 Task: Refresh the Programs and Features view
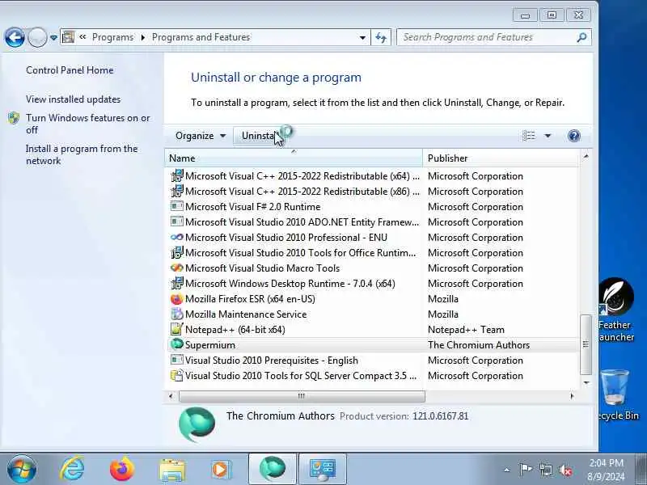(x=381, y=37)
